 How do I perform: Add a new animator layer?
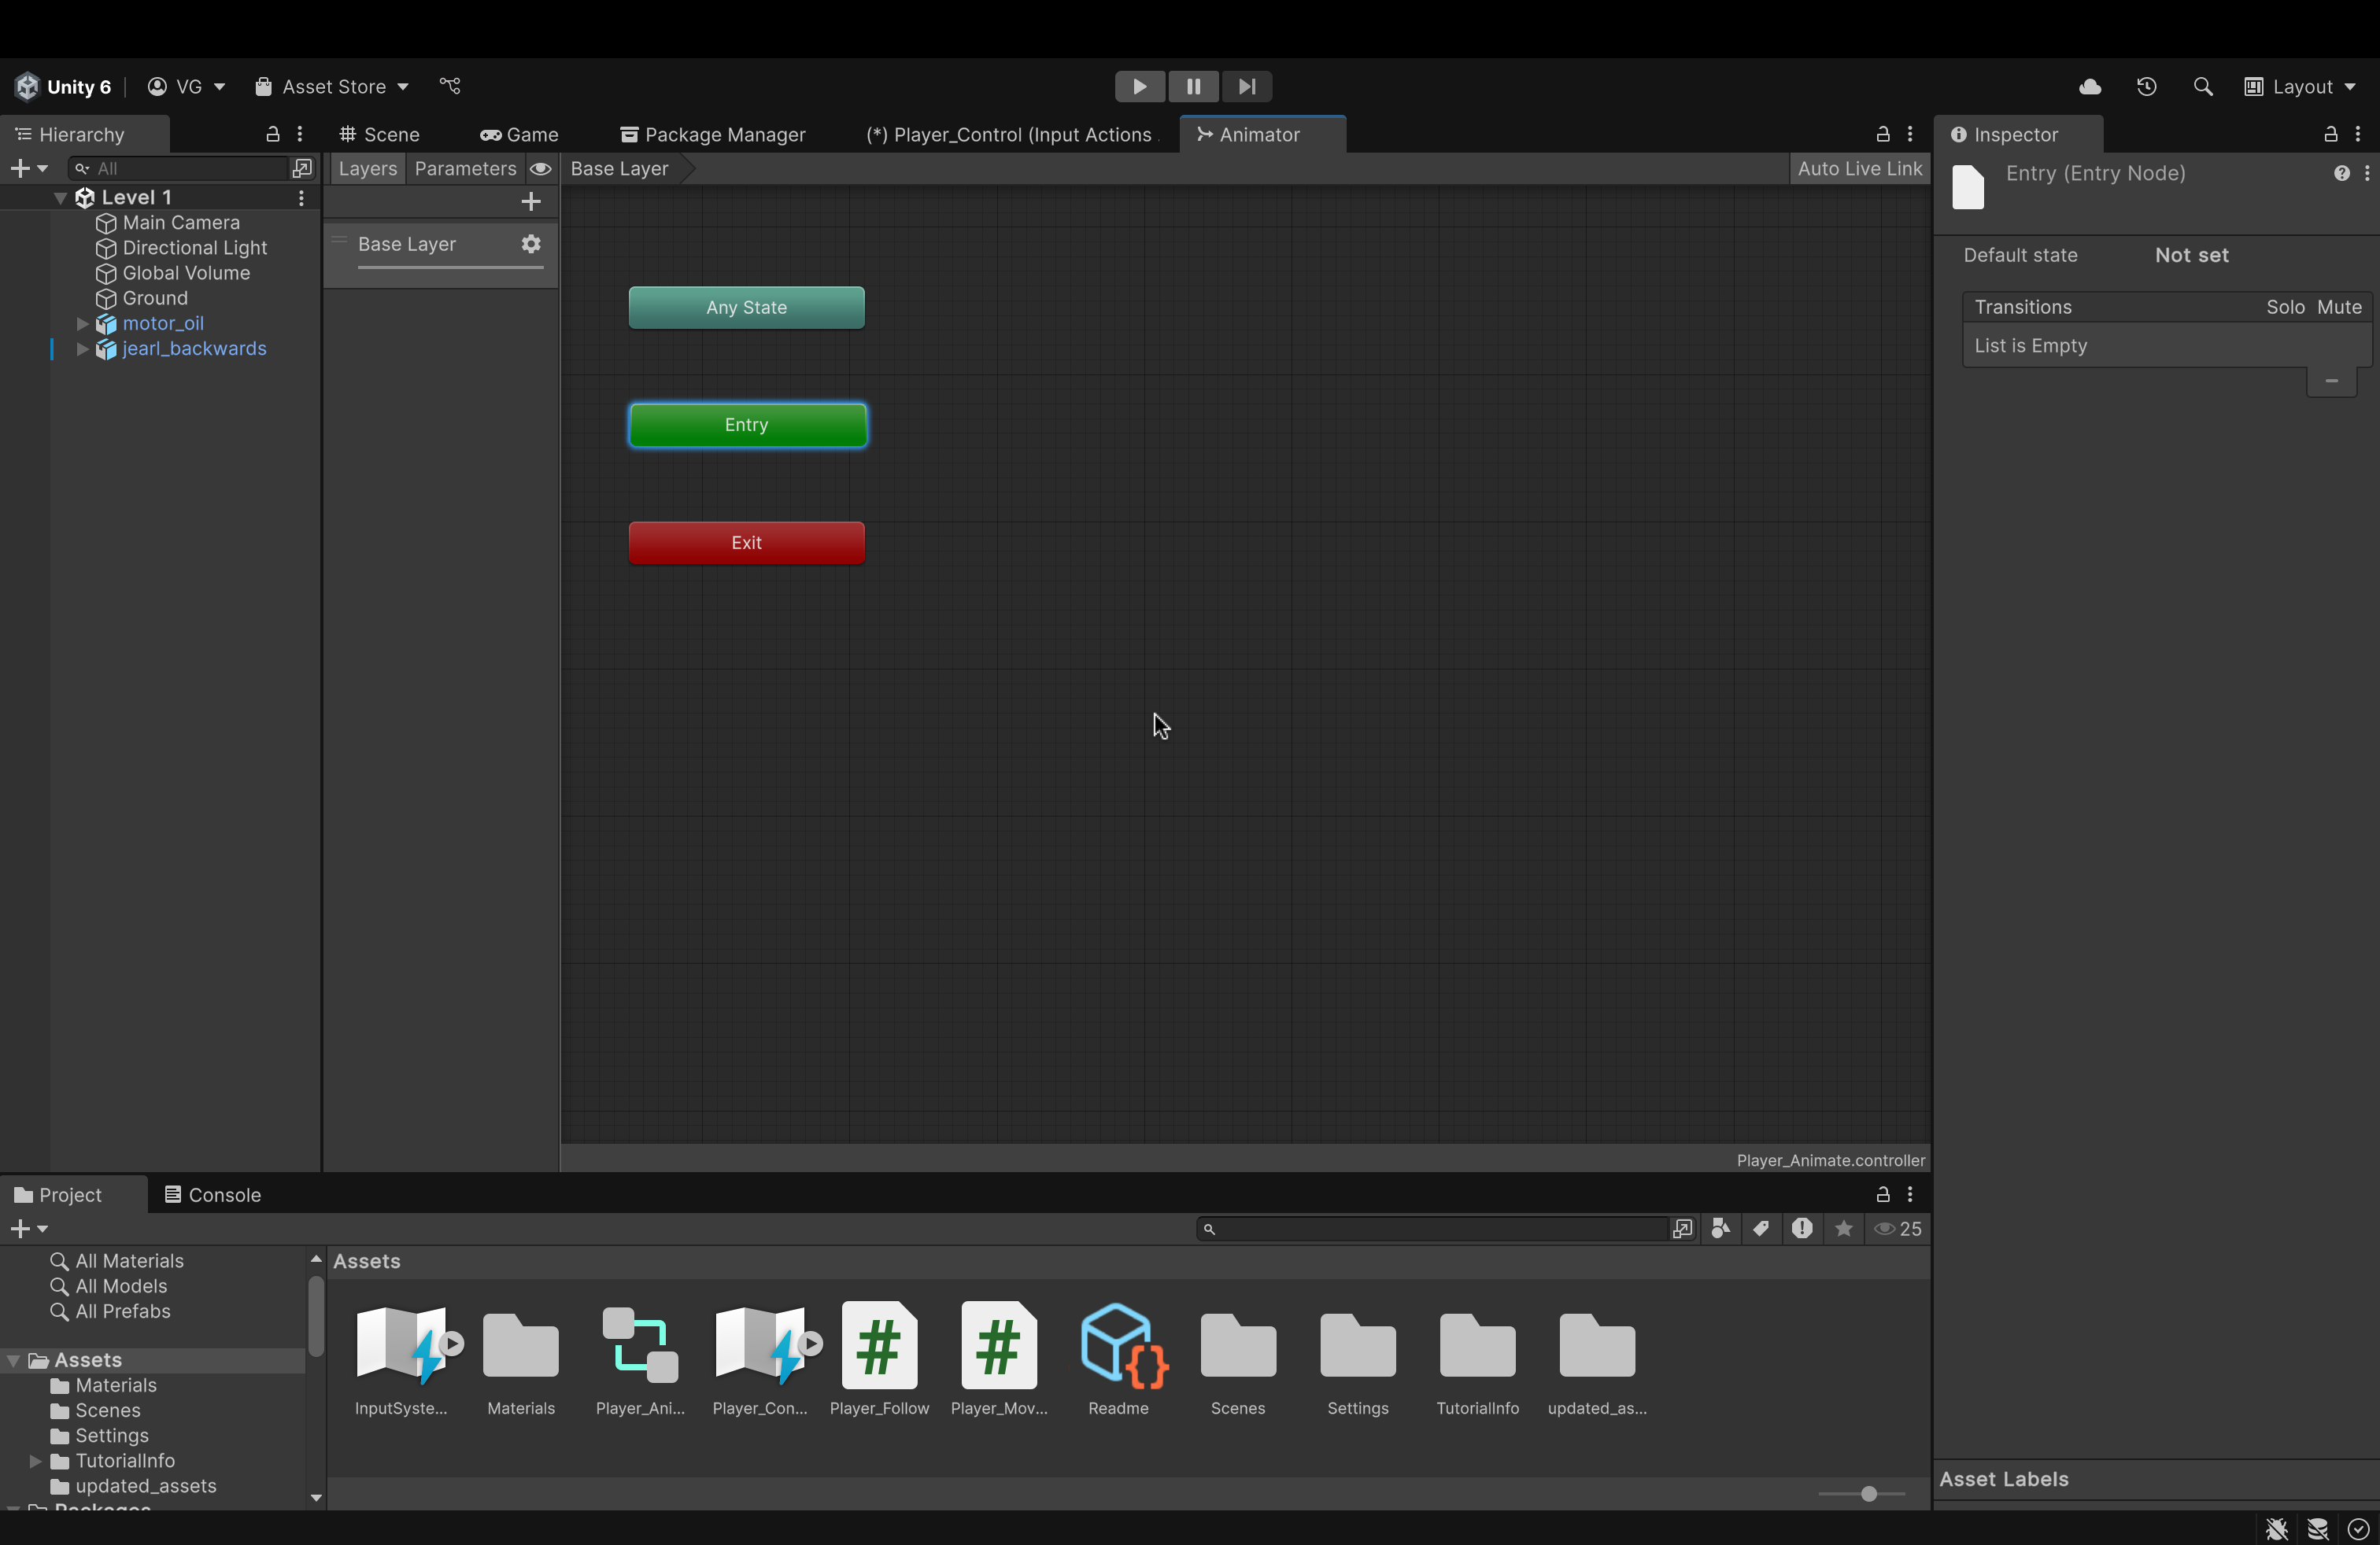tap(531, 202)
